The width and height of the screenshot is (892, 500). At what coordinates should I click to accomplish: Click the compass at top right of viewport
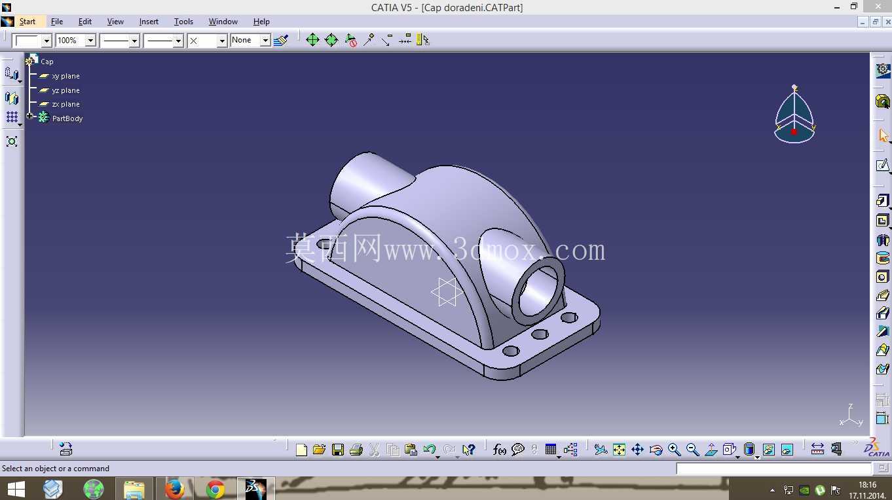point(794,115)
